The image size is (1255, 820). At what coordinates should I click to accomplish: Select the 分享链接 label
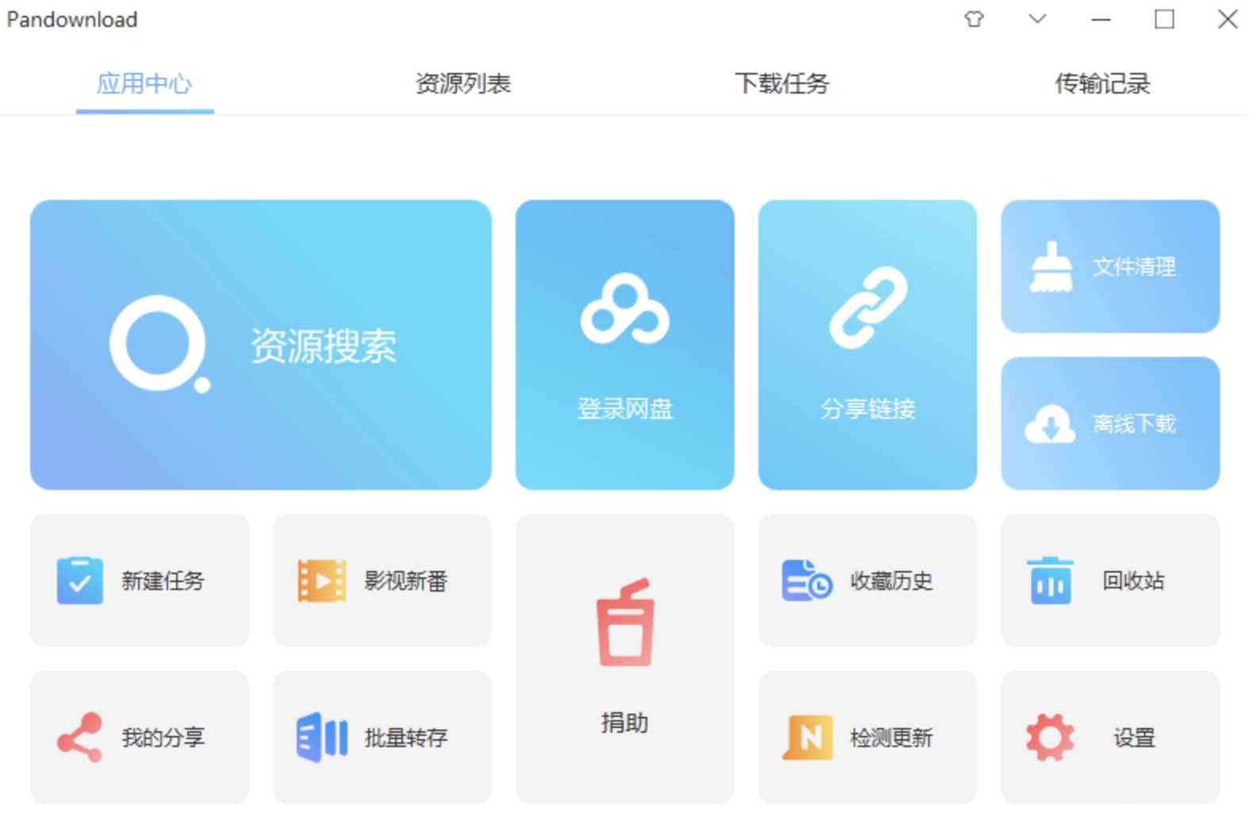pyautogui.click(x=868, y=409)
